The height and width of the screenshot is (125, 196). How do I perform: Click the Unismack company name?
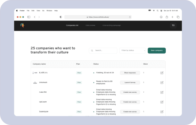[43, 82]
